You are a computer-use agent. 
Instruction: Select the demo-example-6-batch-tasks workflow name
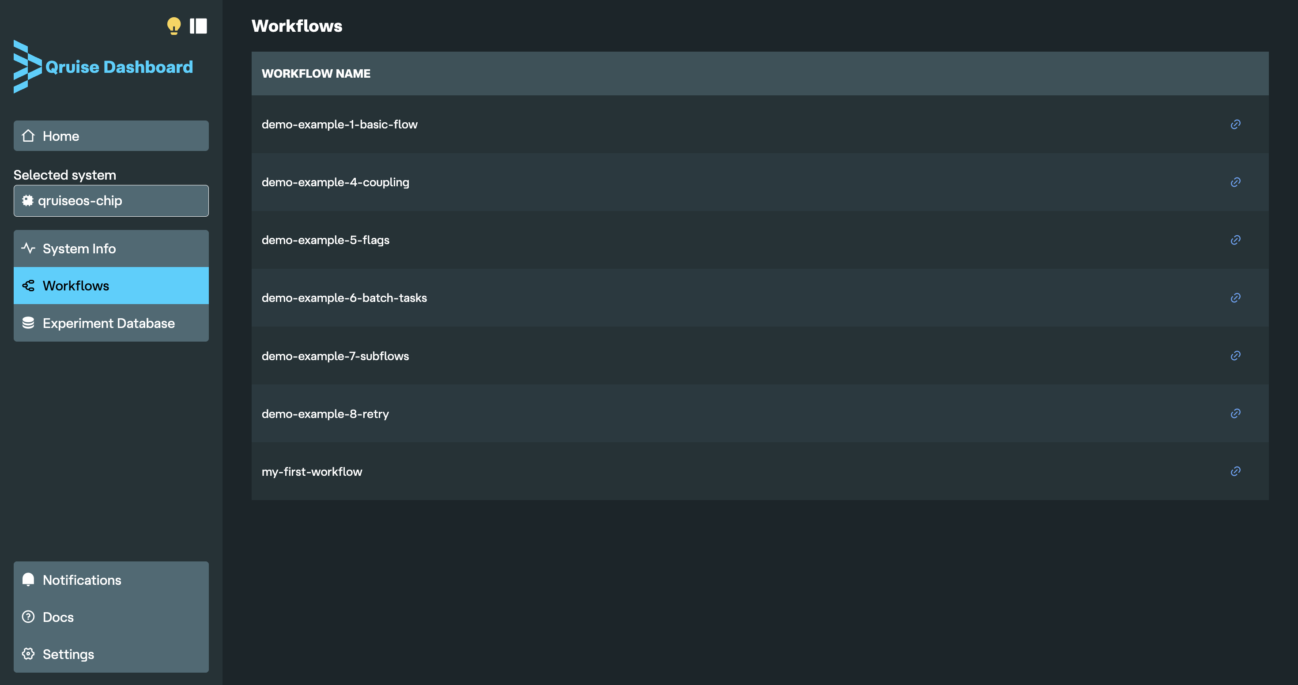(344, 297)
